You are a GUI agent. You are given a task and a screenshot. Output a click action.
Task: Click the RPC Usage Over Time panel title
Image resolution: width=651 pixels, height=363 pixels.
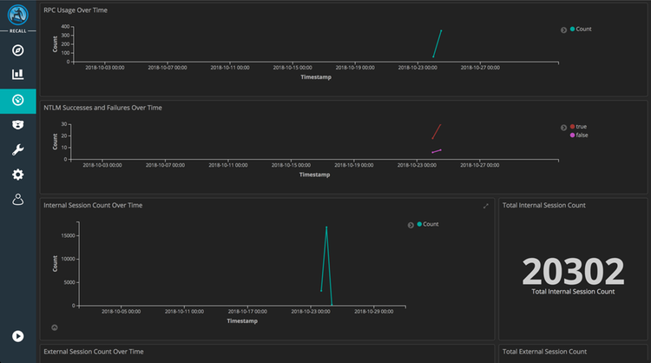[x=82, y=10]
